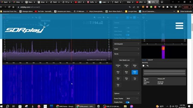The height and width of the screenshot is (108, 193).
Task: Click the strong signal line in waterfall
Action: tap(97, 84)
